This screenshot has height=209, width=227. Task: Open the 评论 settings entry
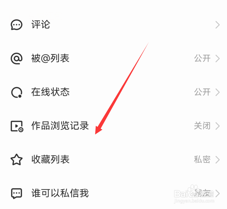[113, 25]
